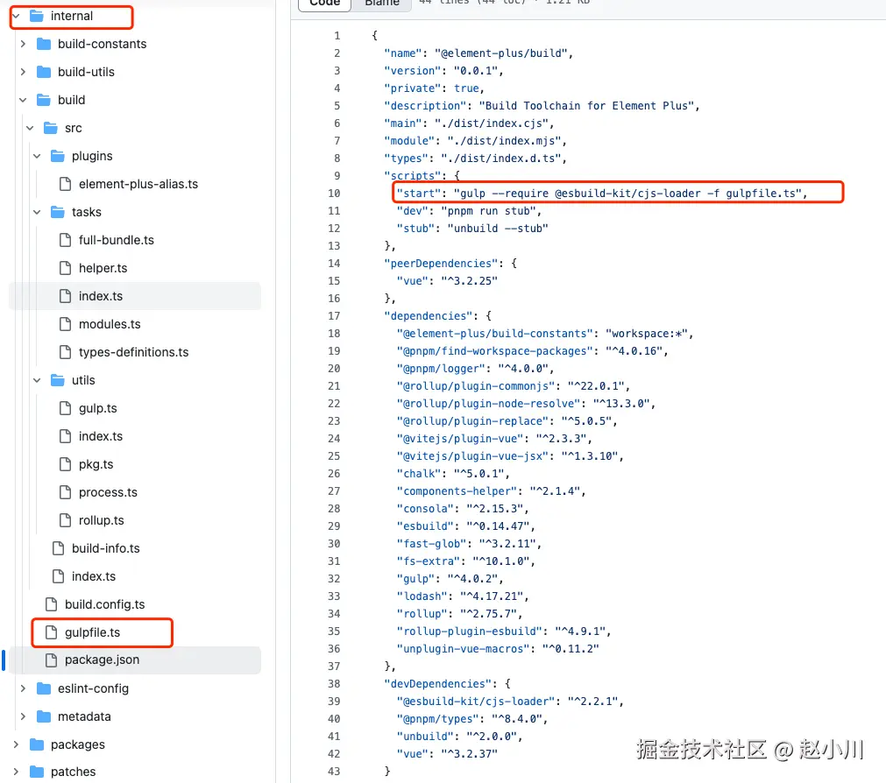Click the build-utils folder icon
Screen dimensions: 886x783
coord(44,72)
